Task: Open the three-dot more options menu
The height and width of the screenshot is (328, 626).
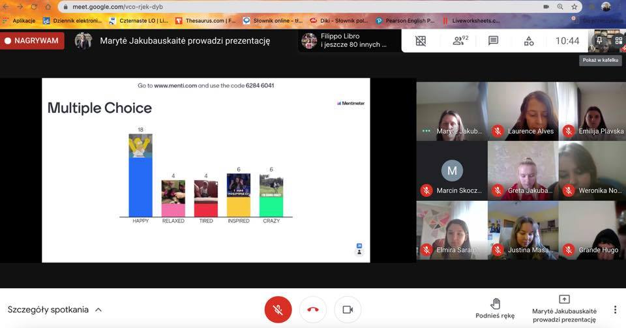Action: point(614,309)
